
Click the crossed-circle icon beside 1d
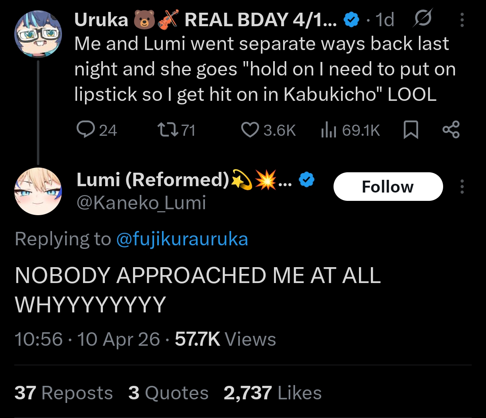[423, 20]
